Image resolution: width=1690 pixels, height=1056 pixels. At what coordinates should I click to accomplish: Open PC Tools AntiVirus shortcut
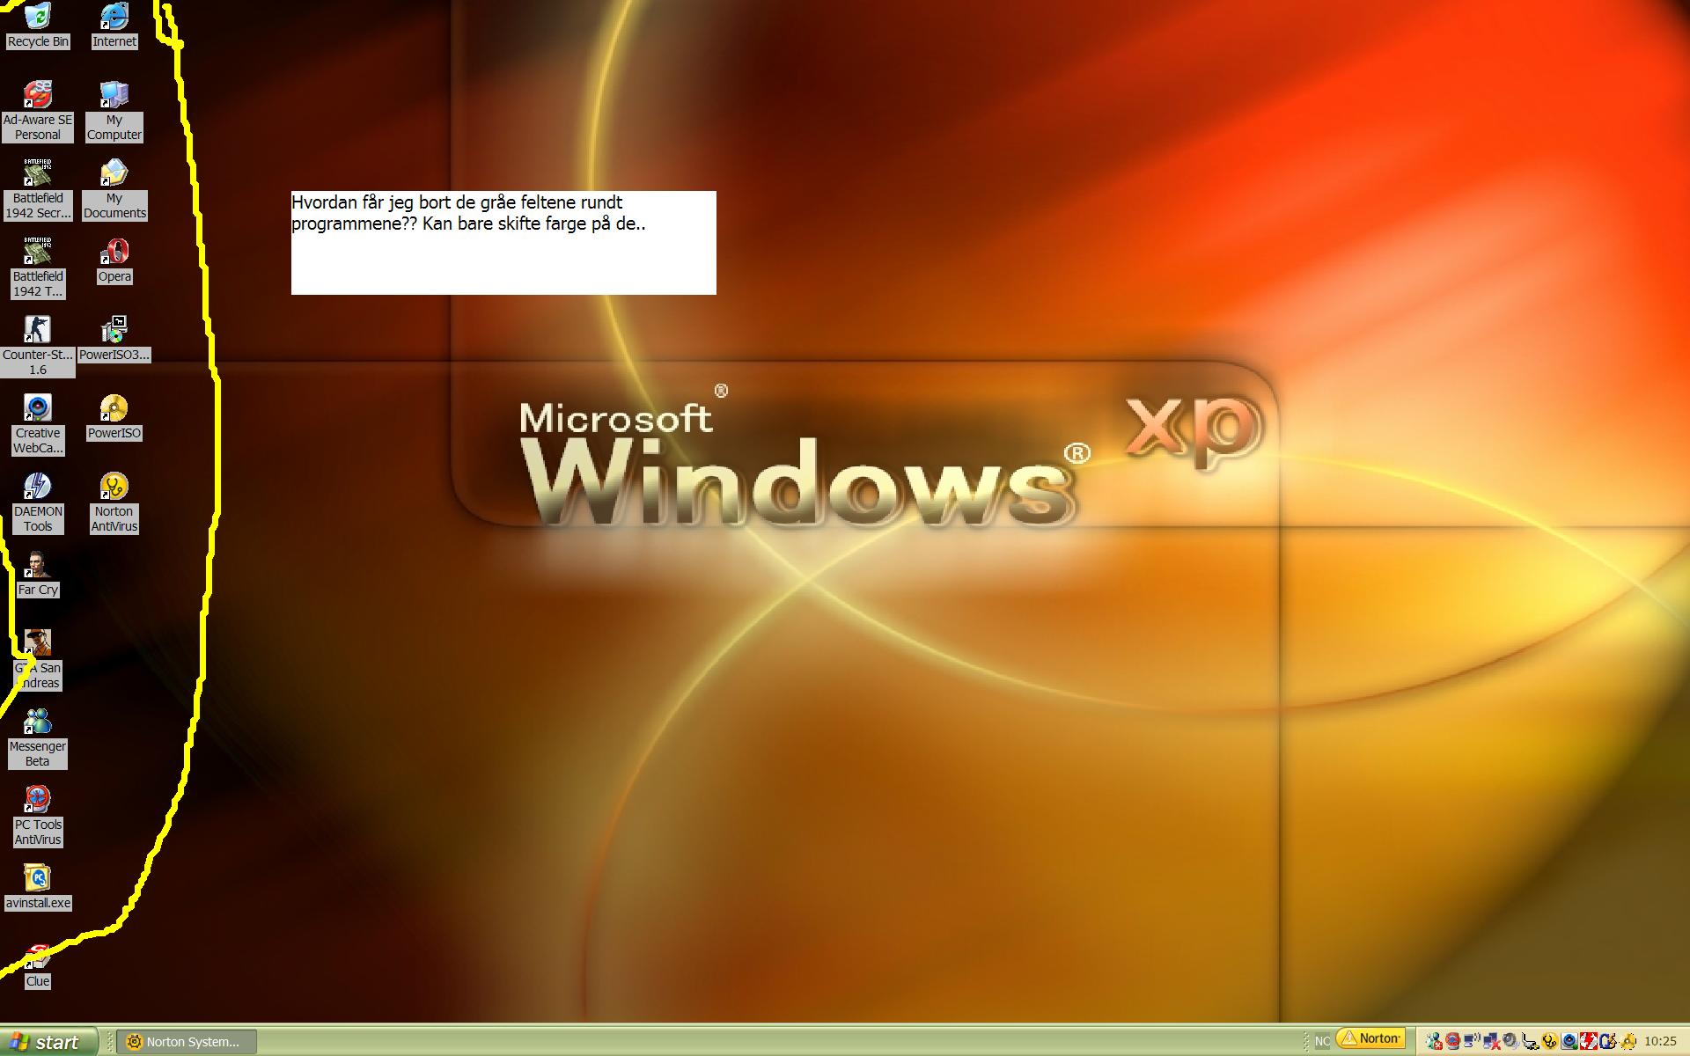37,800
